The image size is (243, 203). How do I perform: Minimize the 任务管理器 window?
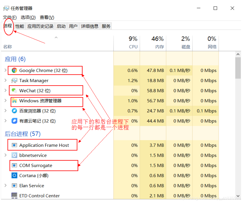click(x=199, y=8)
